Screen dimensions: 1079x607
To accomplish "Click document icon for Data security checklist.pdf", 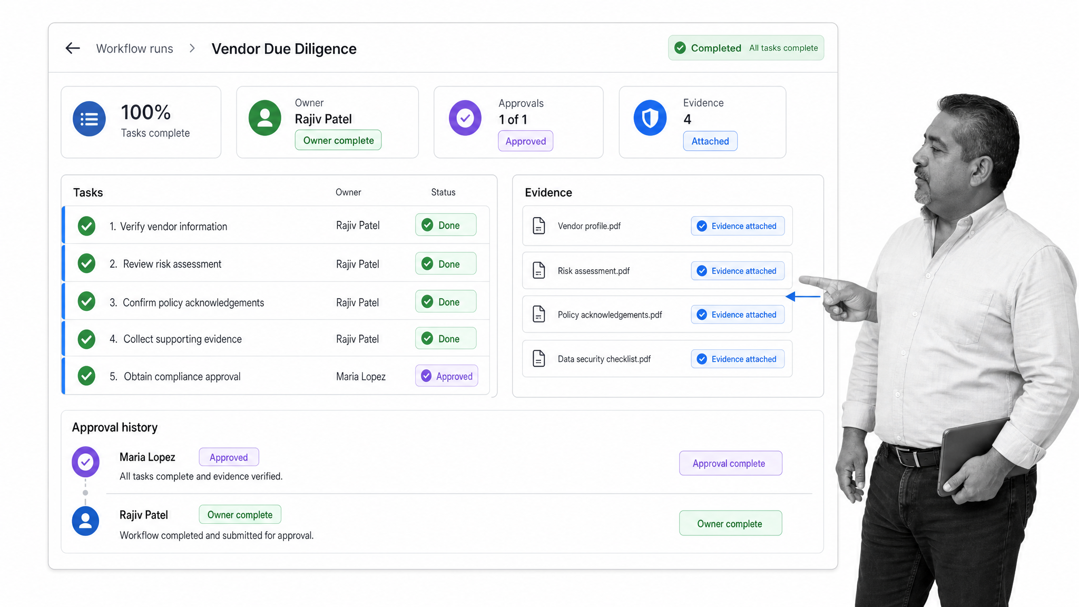I will point(539,358).
